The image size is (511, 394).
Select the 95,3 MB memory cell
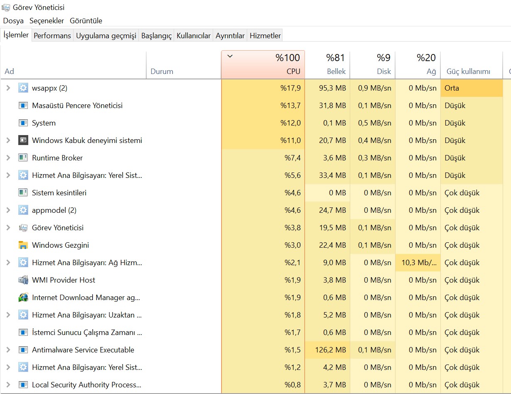pos(327,88)
